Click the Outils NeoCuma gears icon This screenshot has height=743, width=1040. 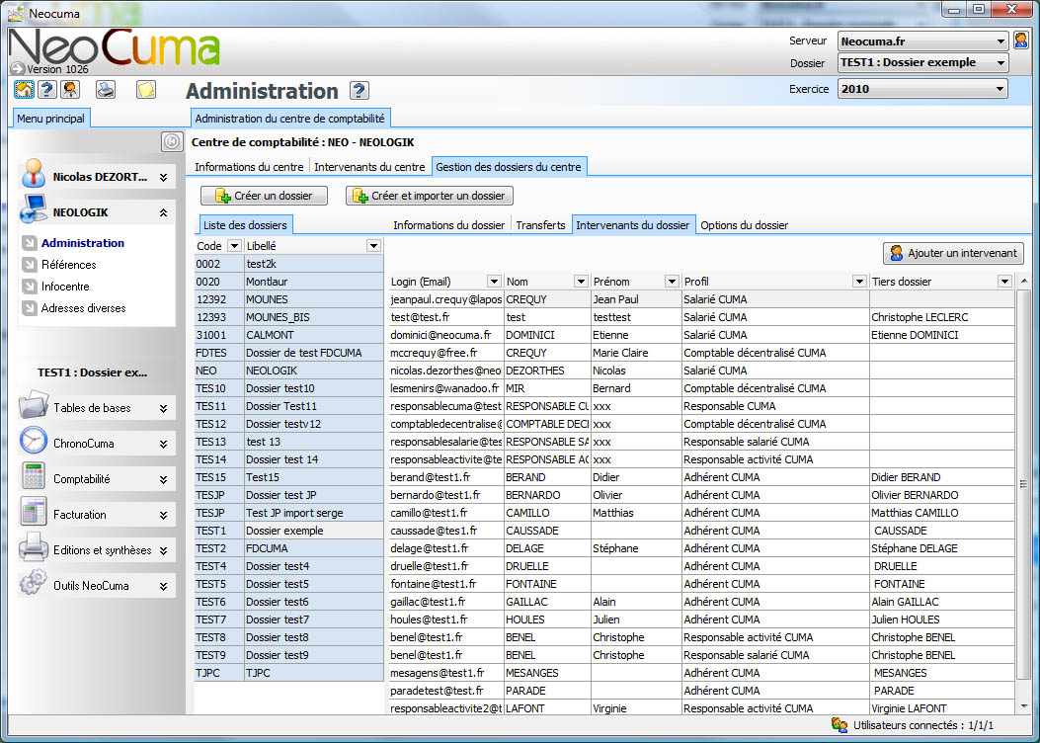pos(34,583)
